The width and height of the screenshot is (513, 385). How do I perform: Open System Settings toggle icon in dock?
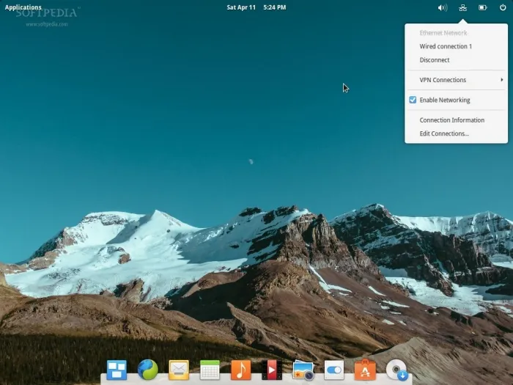pyautogui.click(x=334, y=370)
